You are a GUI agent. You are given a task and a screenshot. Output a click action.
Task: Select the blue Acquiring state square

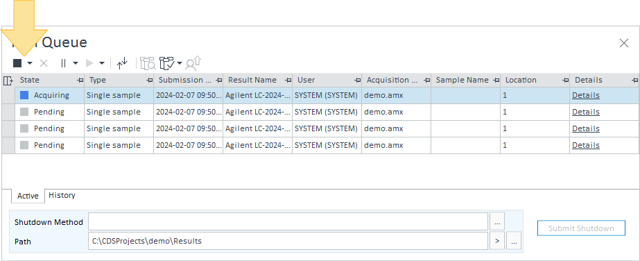[x=24, y=95]
